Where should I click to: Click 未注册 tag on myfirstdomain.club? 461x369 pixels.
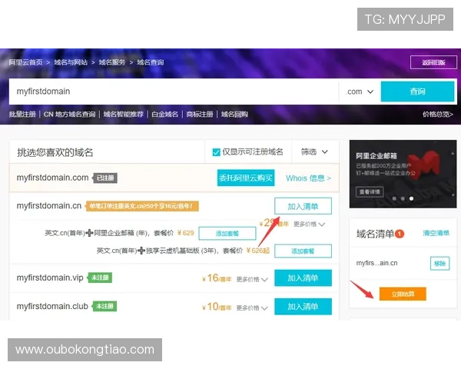pyautogui.click(x=104, y=306)
